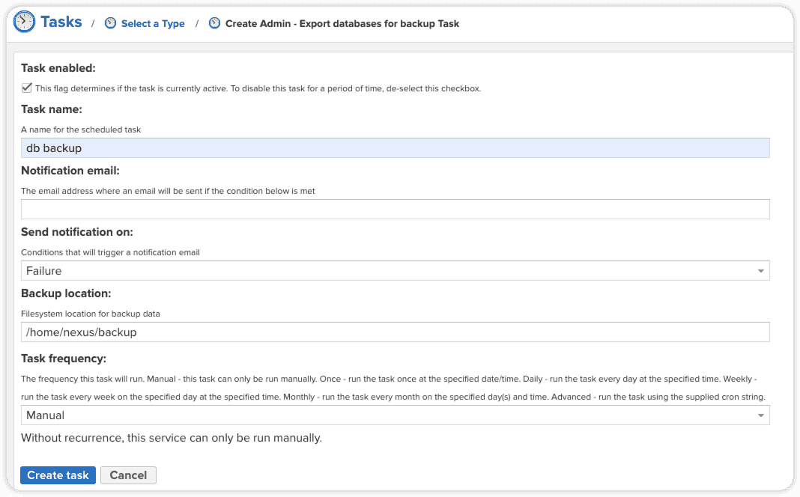Click the Create Admin export databases breadcrumb
800x497 pixels.
pos(342,24)
